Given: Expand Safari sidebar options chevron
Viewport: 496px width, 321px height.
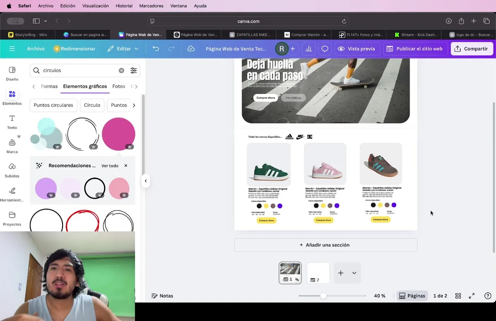Looking at the screenshot, I should [x=46, y=21].
